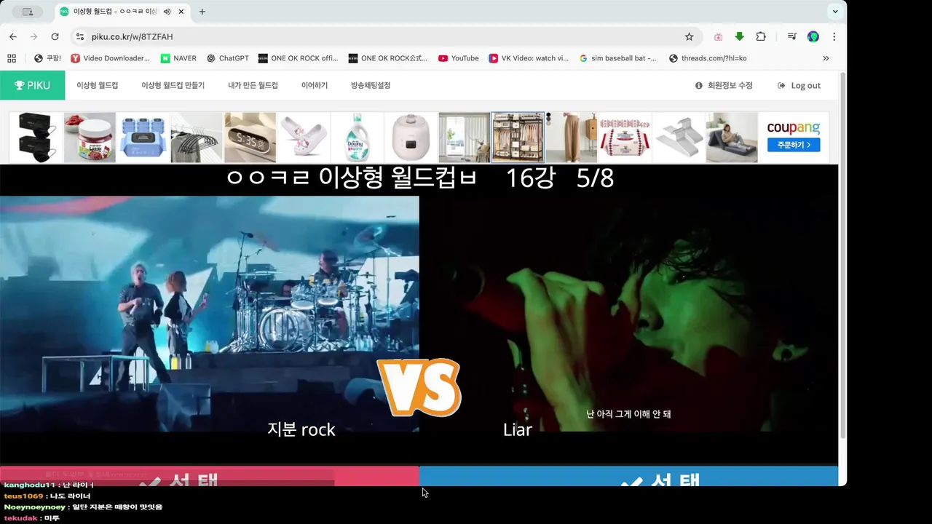Image resolution: width=932 pixels, height=524 pixels.
Task: Open site information icon in address bar
Action: coord(80,36)
